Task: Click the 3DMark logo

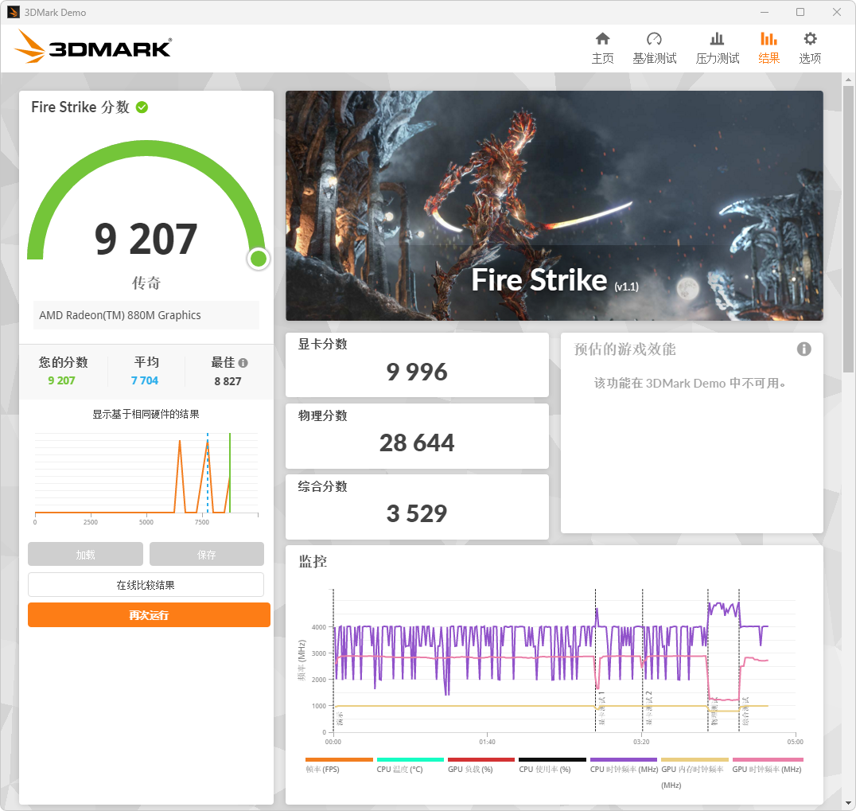Action: (93, 47)
